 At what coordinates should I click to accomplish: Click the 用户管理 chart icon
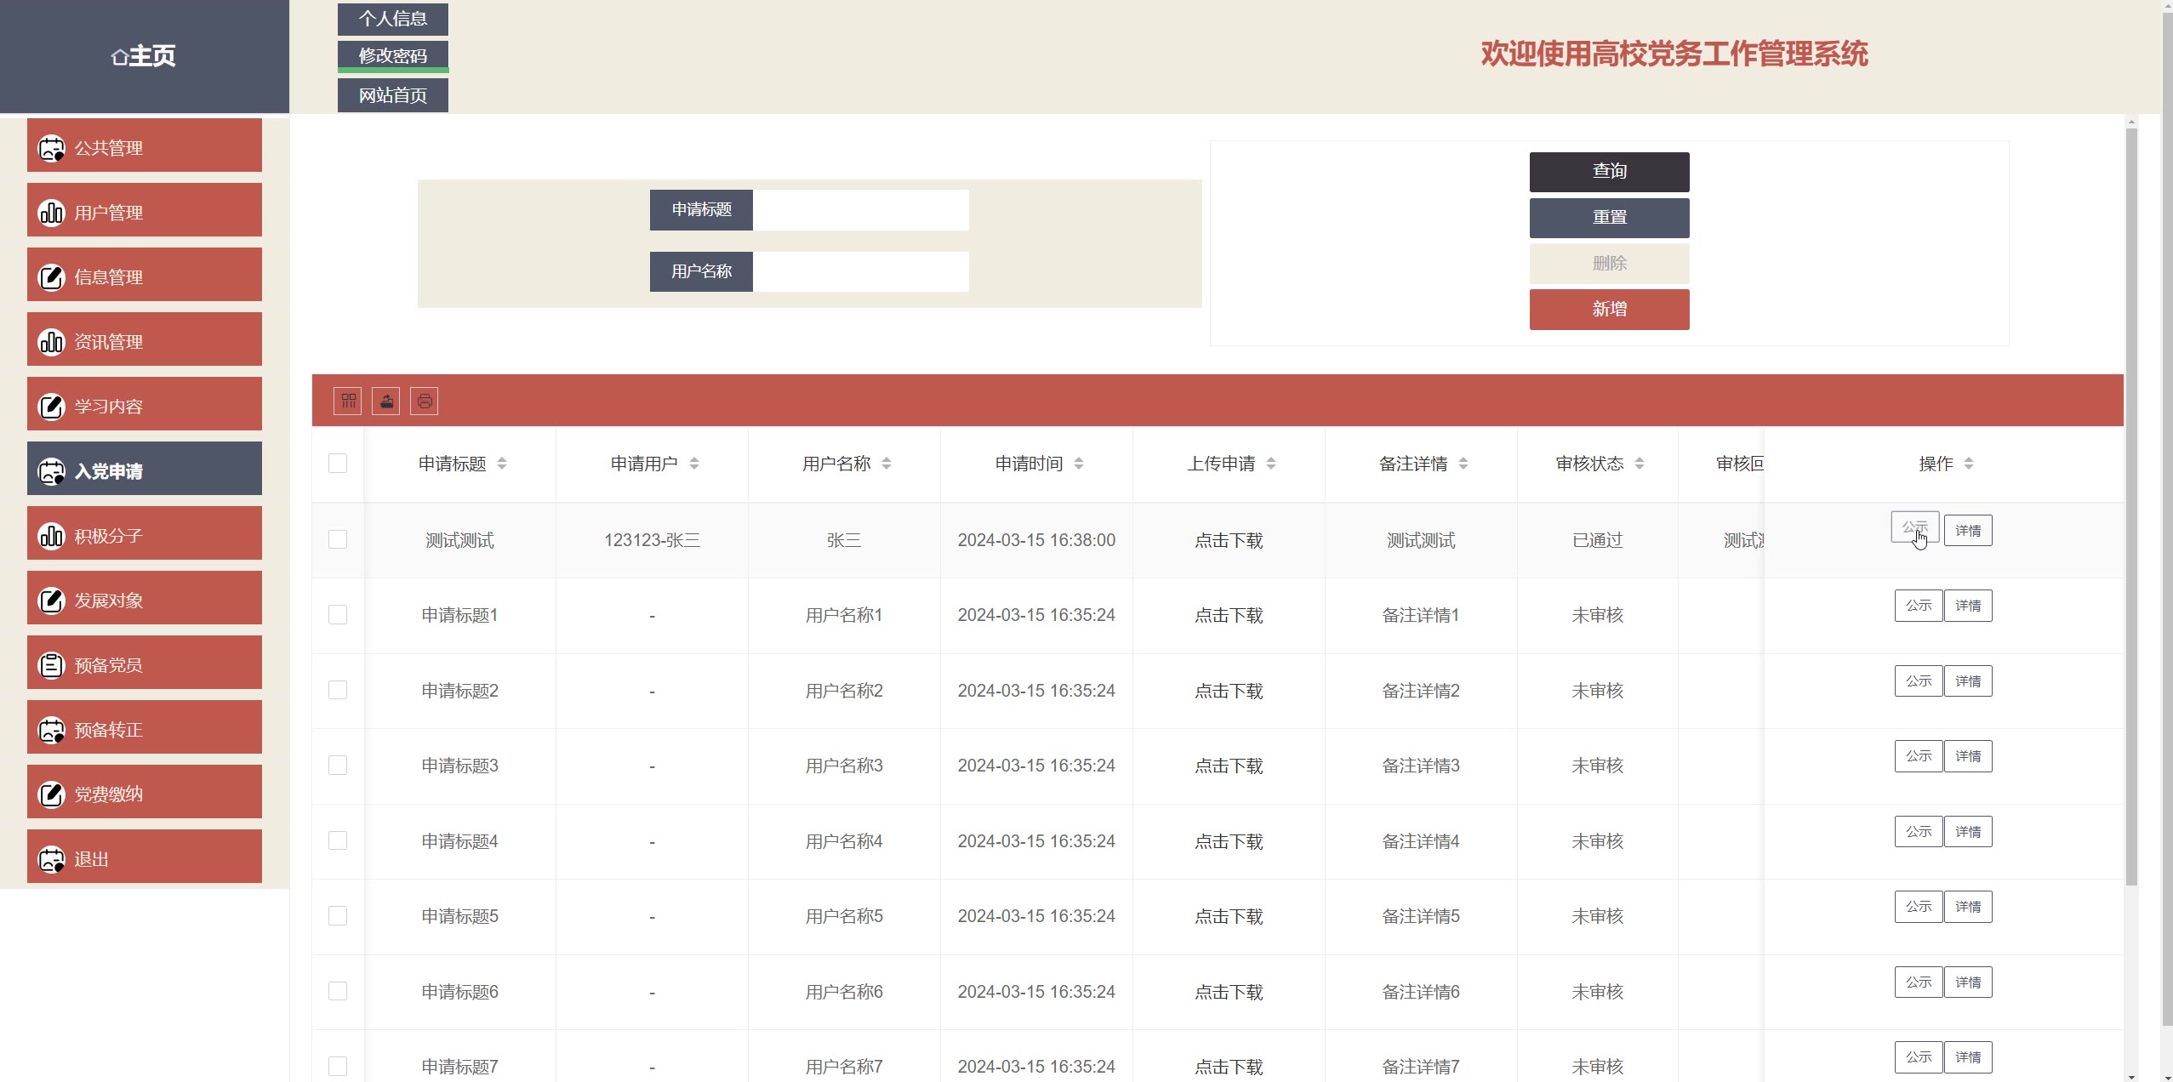[51, 213]
